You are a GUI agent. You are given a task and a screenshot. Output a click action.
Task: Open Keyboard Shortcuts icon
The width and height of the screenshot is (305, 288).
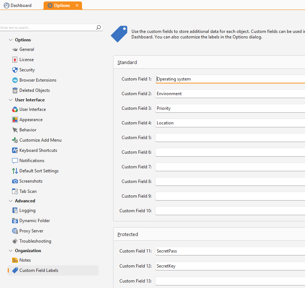coord(15,150)
